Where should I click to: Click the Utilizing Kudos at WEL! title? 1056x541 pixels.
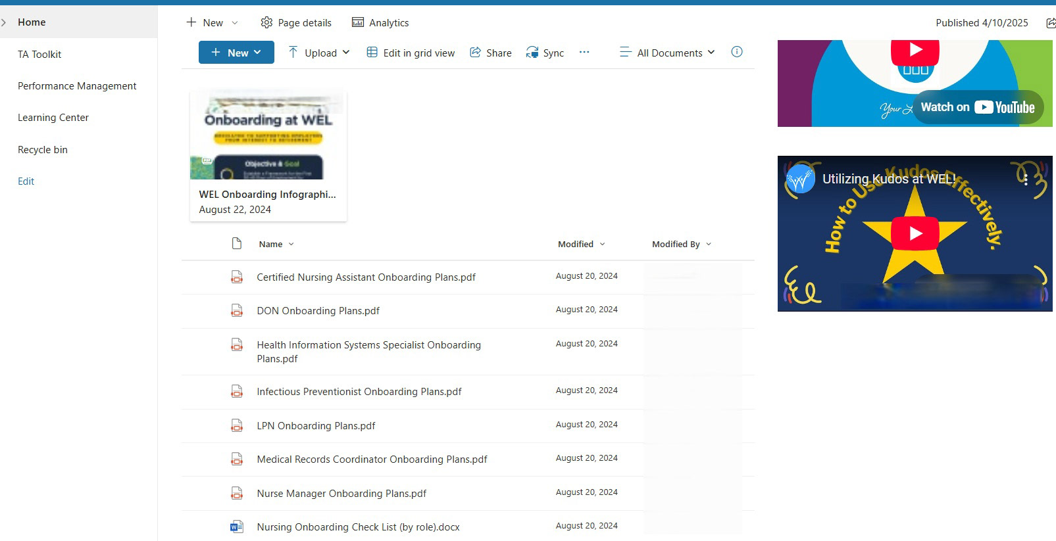pos(889,179)
